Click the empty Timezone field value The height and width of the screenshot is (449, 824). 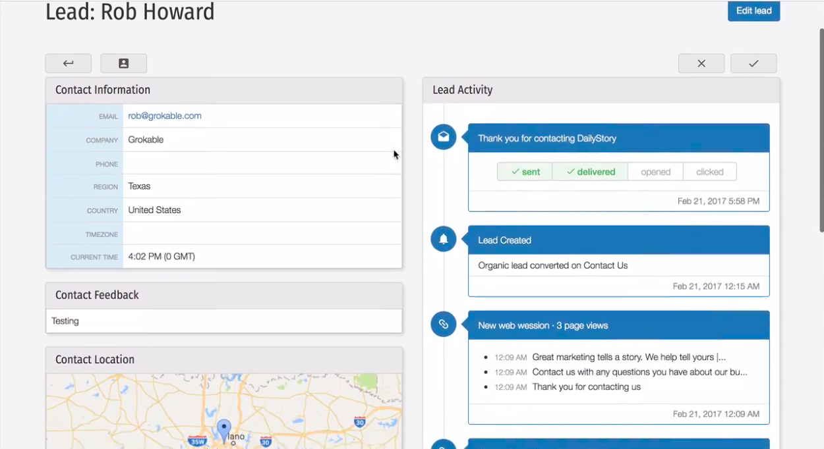click(x=262, y=234)
